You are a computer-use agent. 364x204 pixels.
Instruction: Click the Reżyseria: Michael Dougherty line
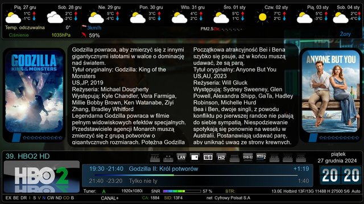[x=110, y=90]
